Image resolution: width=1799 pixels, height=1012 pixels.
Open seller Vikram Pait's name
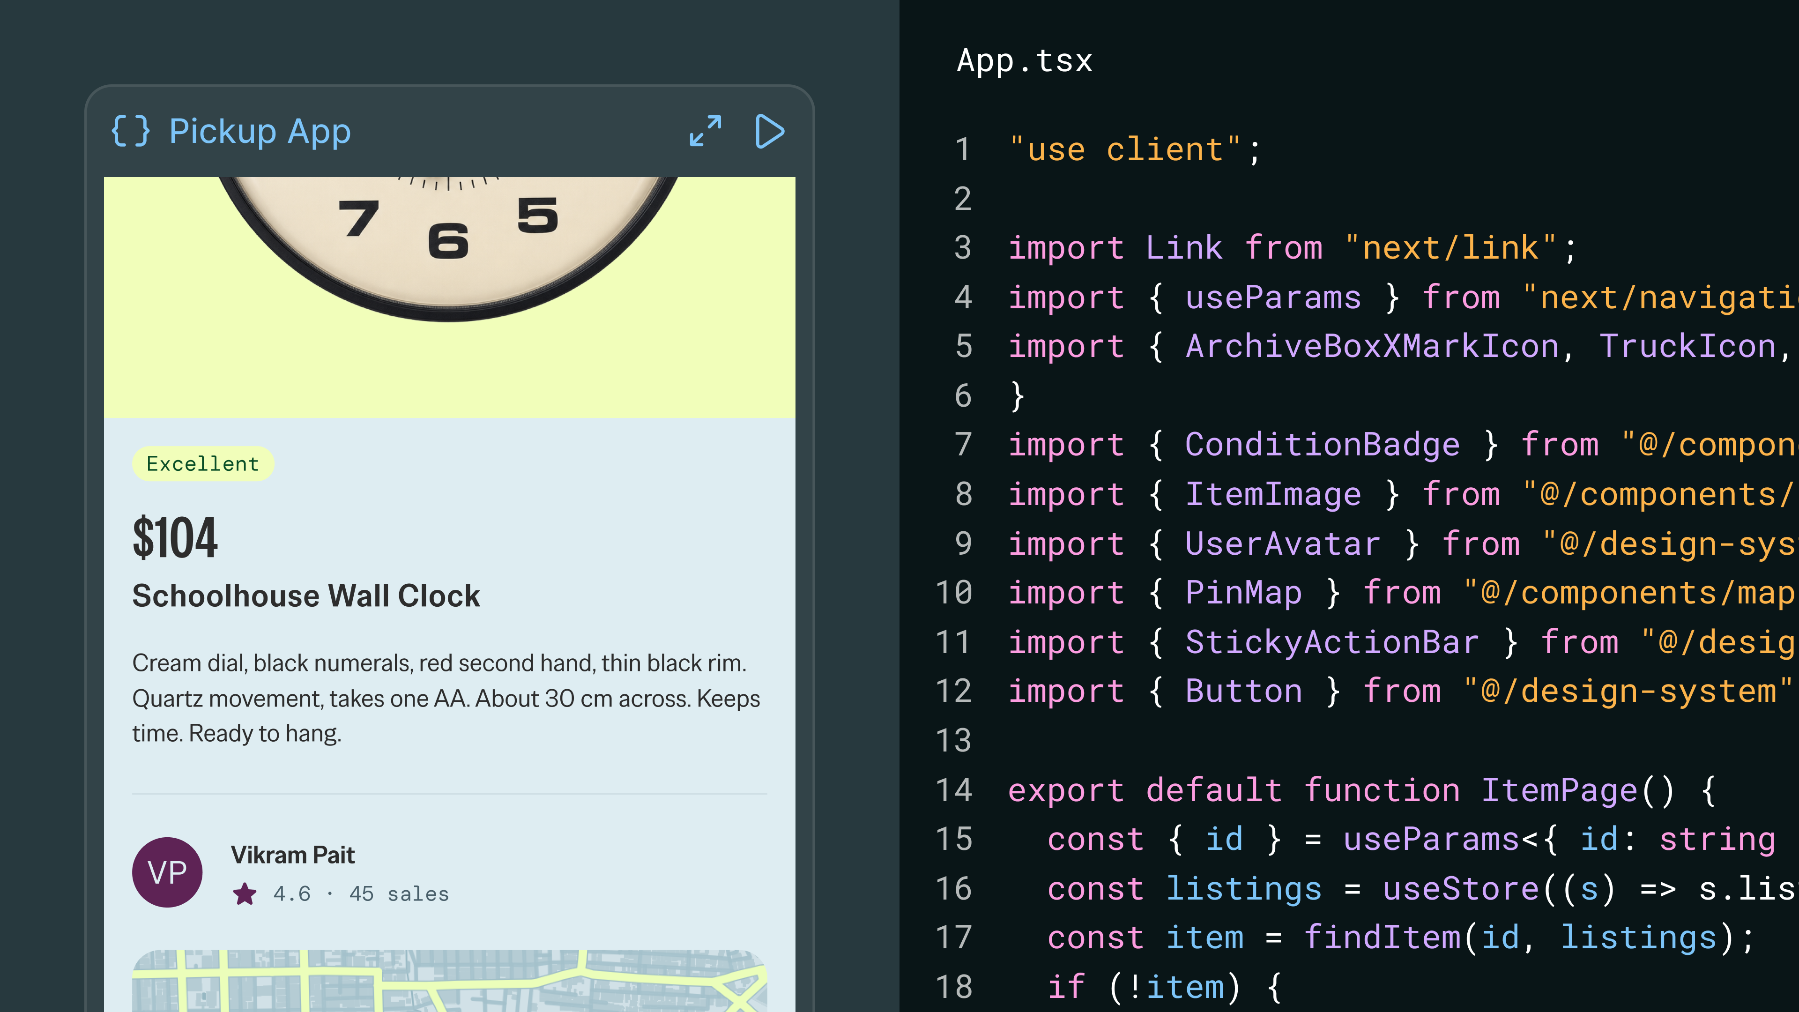pyautogui.click(x=293, y=855)
